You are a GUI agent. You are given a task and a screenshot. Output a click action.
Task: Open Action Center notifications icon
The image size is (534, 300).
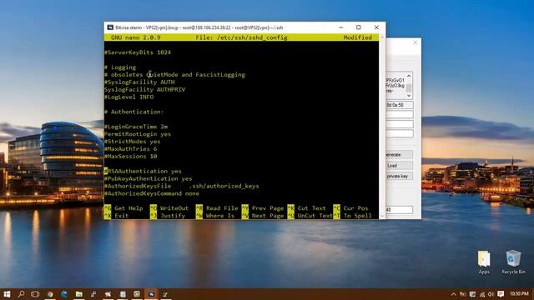click(501, 294)
